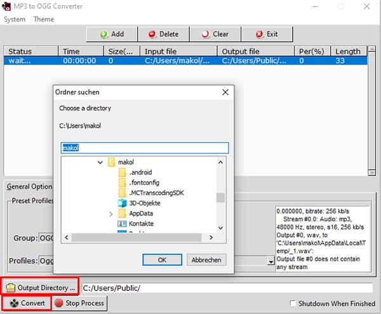
Task: Click folder tree scroll right arrow
Action: tap(211, 237)
